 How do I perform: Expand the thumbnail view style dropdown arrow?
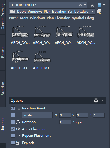point(104,5)
